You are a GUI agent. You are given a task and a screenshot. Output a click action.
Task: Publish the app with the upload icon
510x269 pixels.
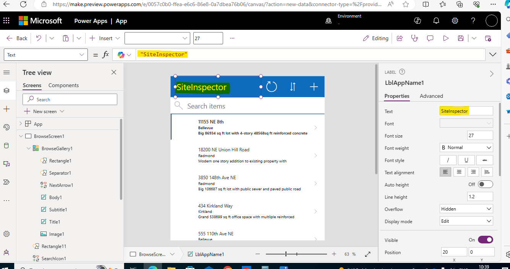[x=488, y=38]
